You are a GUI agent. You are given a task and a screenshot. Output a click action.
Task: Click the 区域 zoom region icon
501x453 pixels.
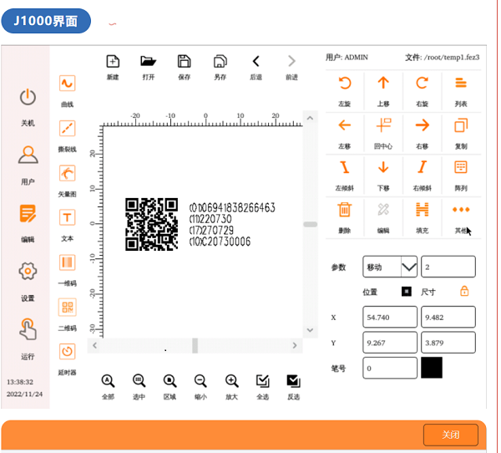[170, 380]
